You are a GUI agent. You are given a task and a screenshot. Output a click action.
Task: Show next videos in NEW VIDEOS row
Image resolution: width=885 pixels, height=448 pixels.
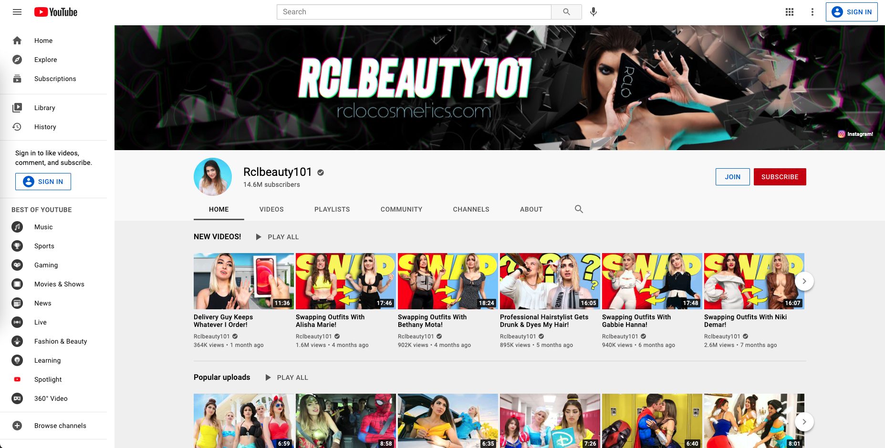804,281
